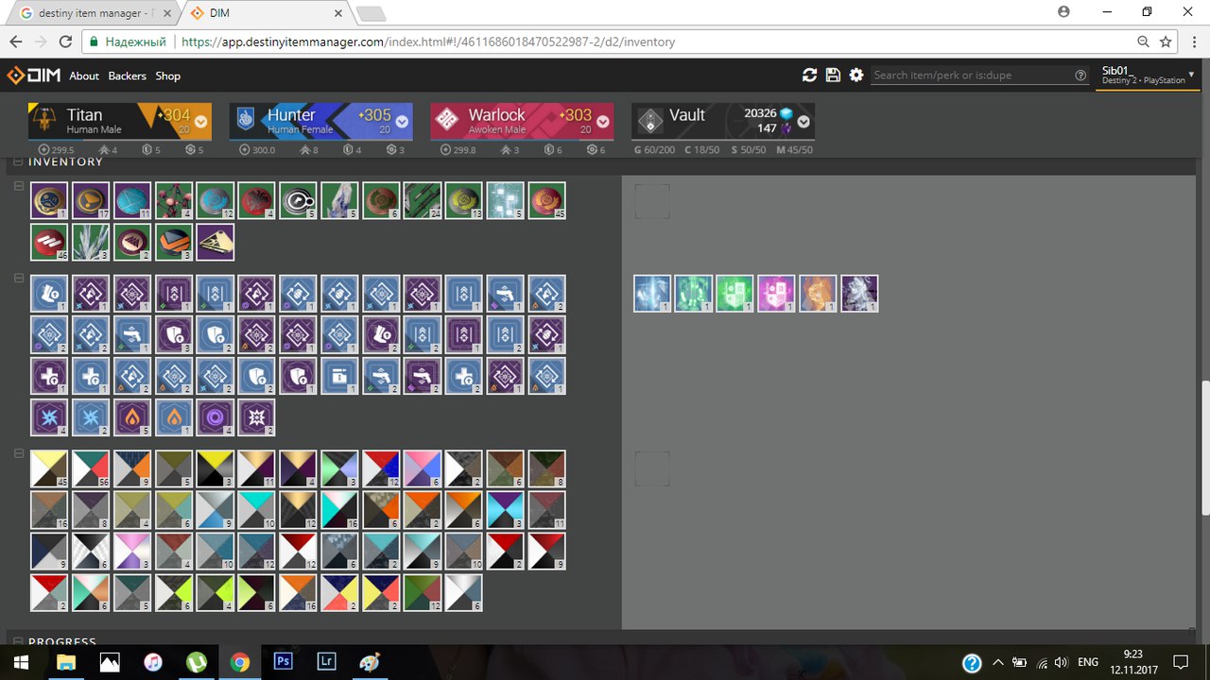This screenshot has width=1210, height=680.
Task: Open the Hunter character dropdown arrow
Action: pos(402,122)
